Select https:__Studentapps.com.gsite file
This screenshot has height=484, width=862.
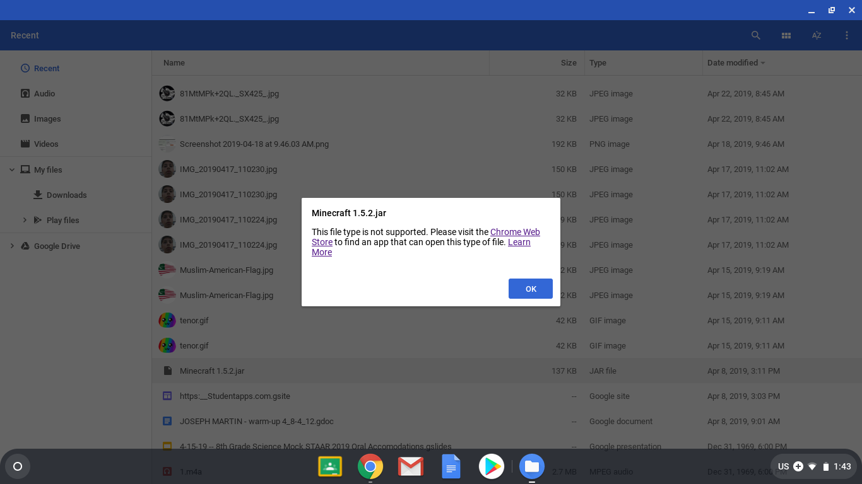tap(507, 396)
